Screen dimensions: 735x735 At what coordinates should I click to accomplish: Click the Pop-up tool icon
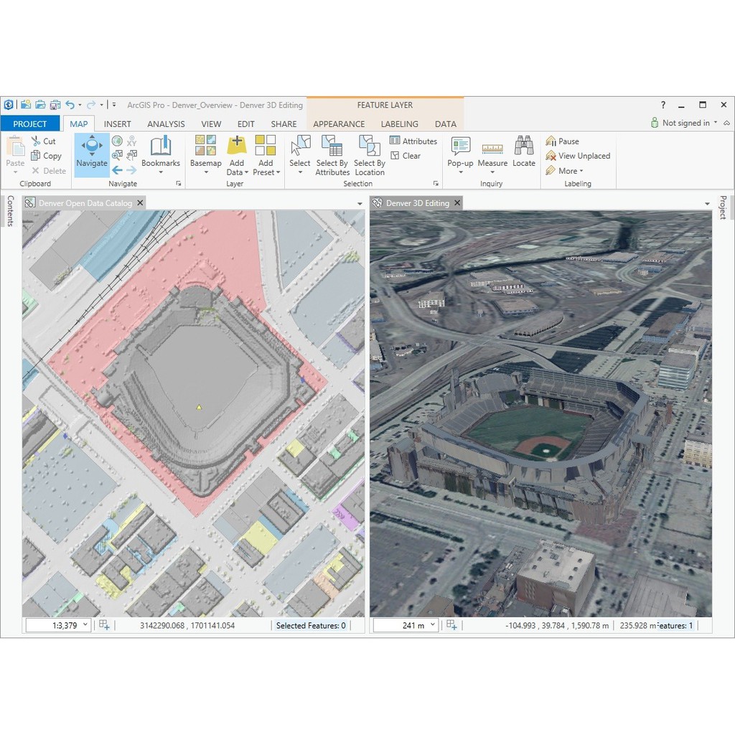pyautogui.click(x=460, y=146)
